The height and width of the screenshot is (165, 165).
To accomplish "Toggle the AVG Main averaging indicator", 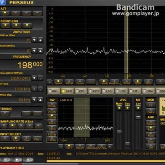I will coord(119,108).
